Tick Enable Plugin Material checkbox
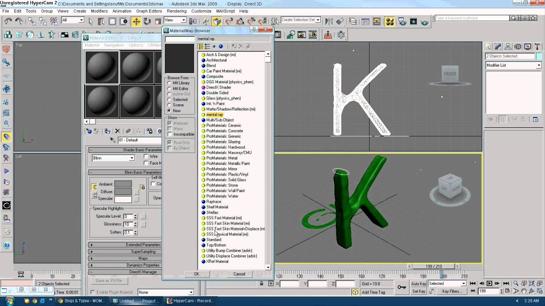This screenshot has height=306, width=545. click(x=93, y=292)
